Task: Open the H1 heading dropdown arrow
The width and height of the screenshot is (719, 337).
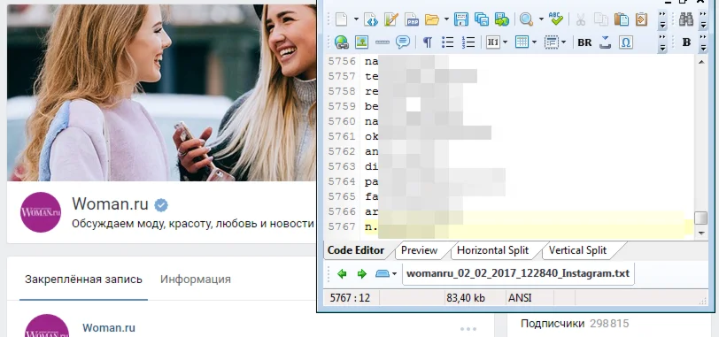Action: tap(505, 42)
